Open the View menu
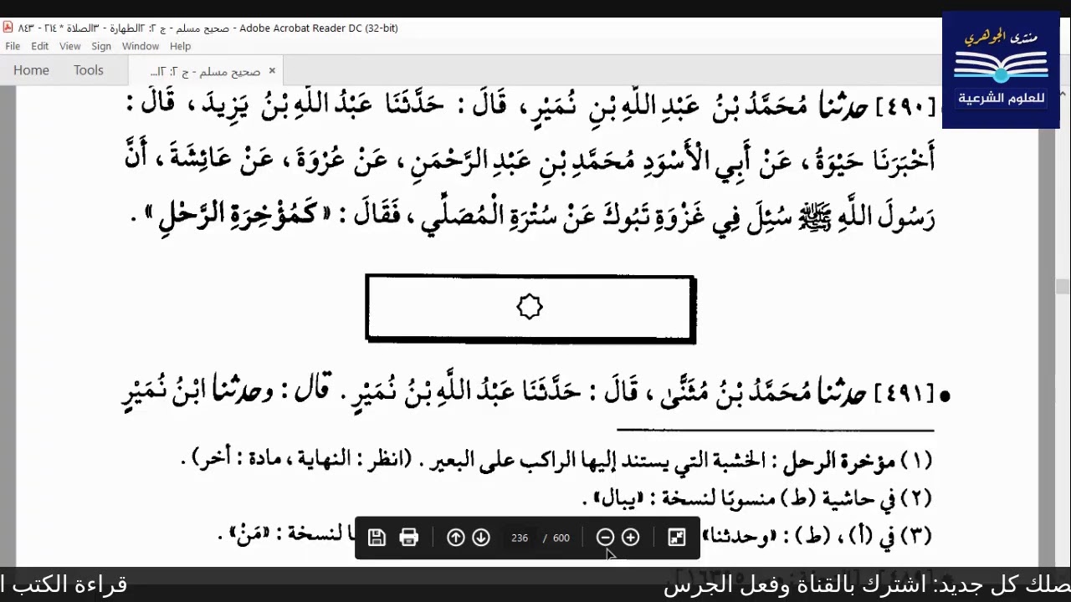1071x602 pixels. [x=70, y=46]
